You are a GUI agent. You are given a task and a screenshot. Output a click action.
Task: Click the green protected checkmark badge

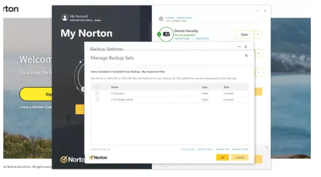tap(159, 34)
